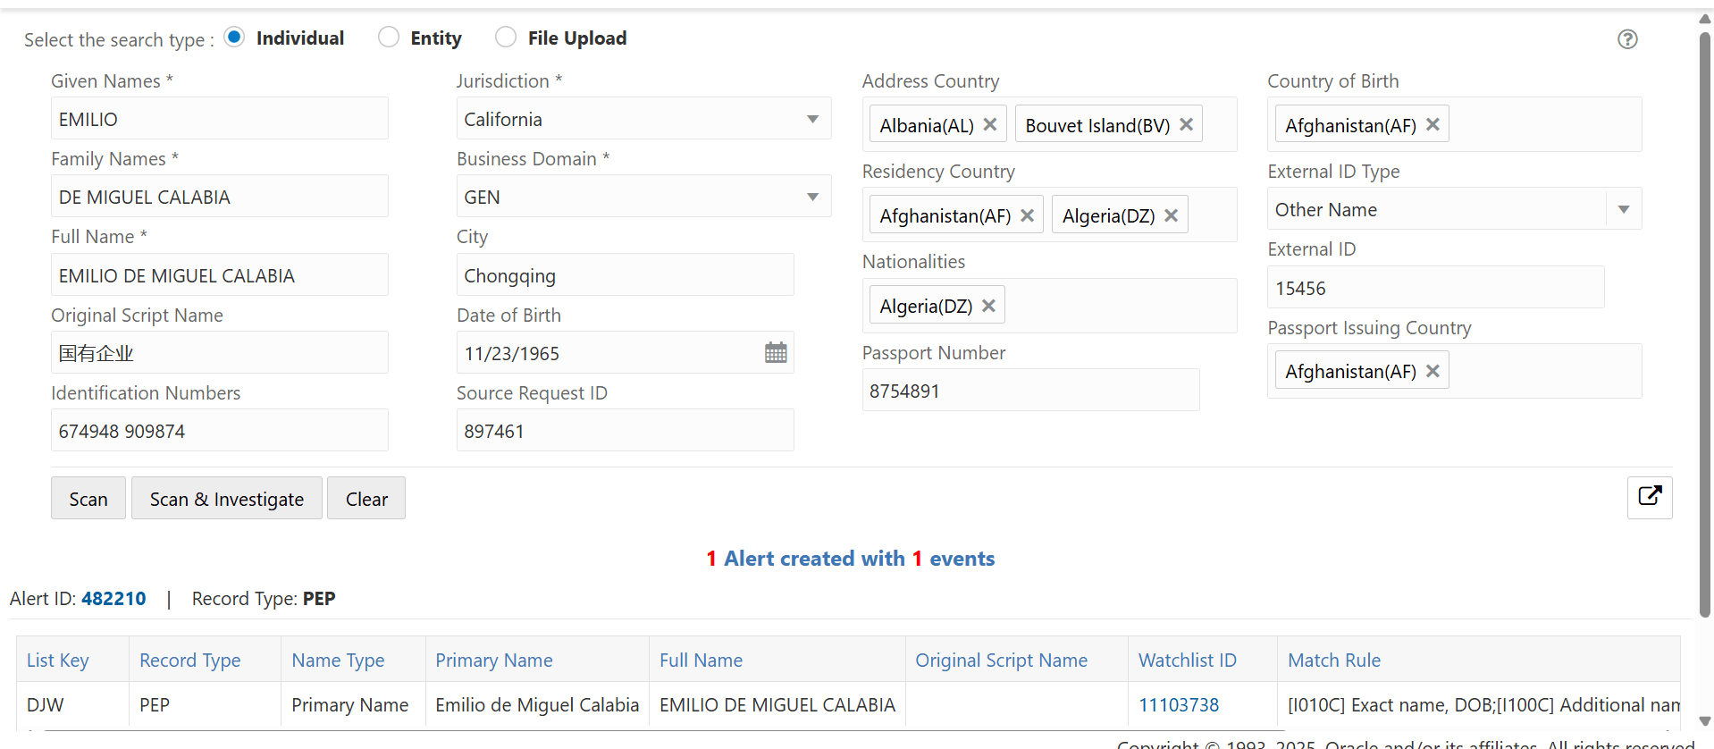The image size is (1714, 749).
Task: Open the Date of Birth calendar picker
Action: (x=776, y=353)
